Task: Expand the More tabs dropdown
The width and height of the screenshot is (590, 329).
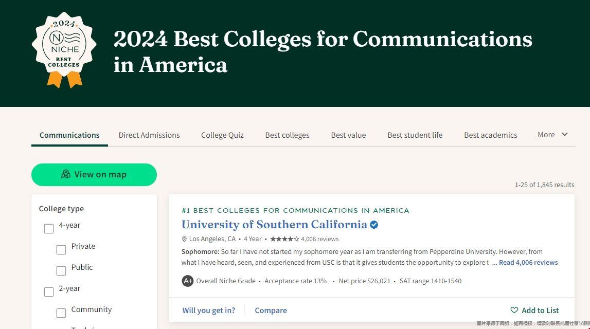Action: click(x=552, y=135)
